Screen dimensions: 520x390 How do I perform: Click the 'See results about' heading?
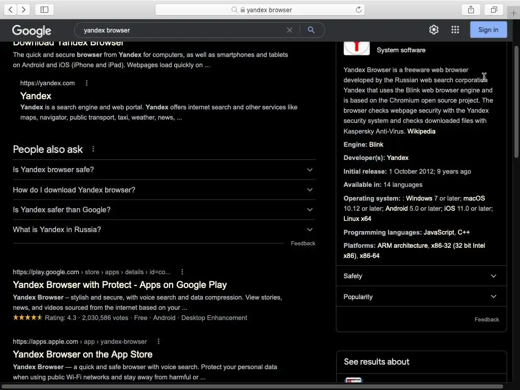point(376,362)
